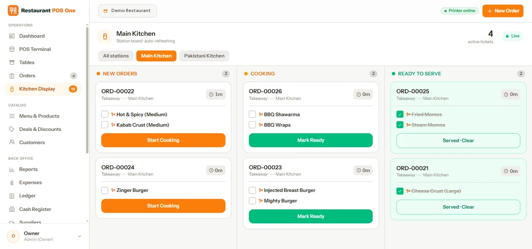This screenshot has height=249, width=532.
Task: Click the Owner avatar circle
Action: click(x=13, y=236)
